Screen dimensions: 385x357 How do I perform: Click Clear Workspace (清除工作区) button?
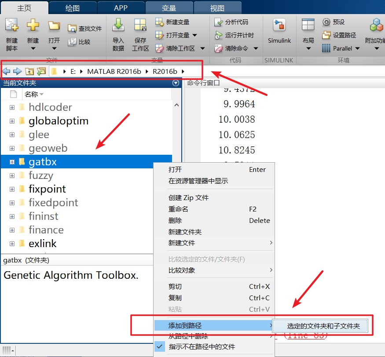[x=175, y=48]
